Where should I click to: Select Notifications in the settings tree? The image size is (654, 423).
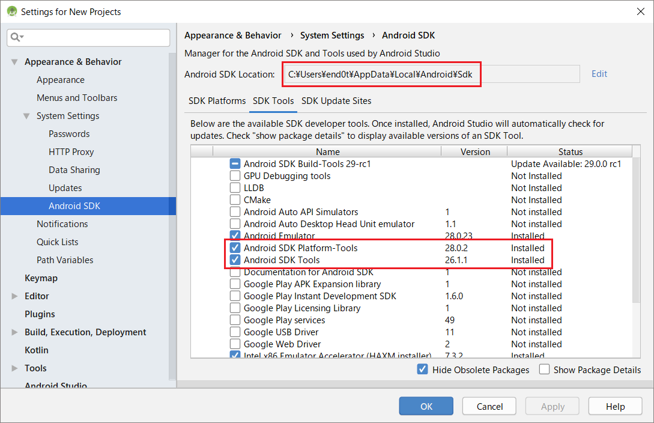coord(62,224)
